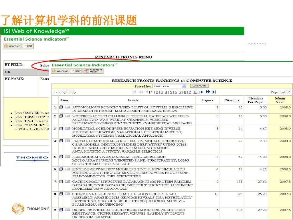Jump back ten pages double arrow
This screenshot has height=220, width=293.
coord(141,92)
